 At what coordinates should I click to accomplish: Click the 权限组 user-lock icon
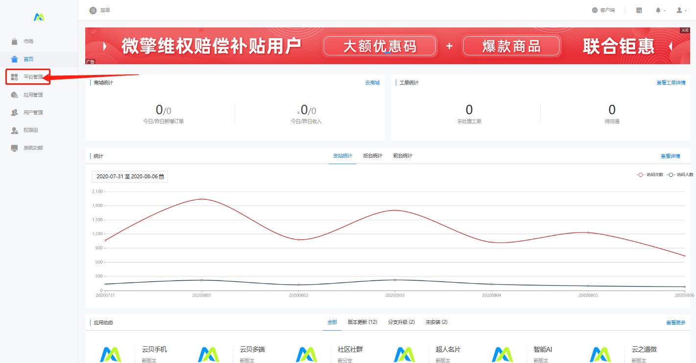coord(15,130)
